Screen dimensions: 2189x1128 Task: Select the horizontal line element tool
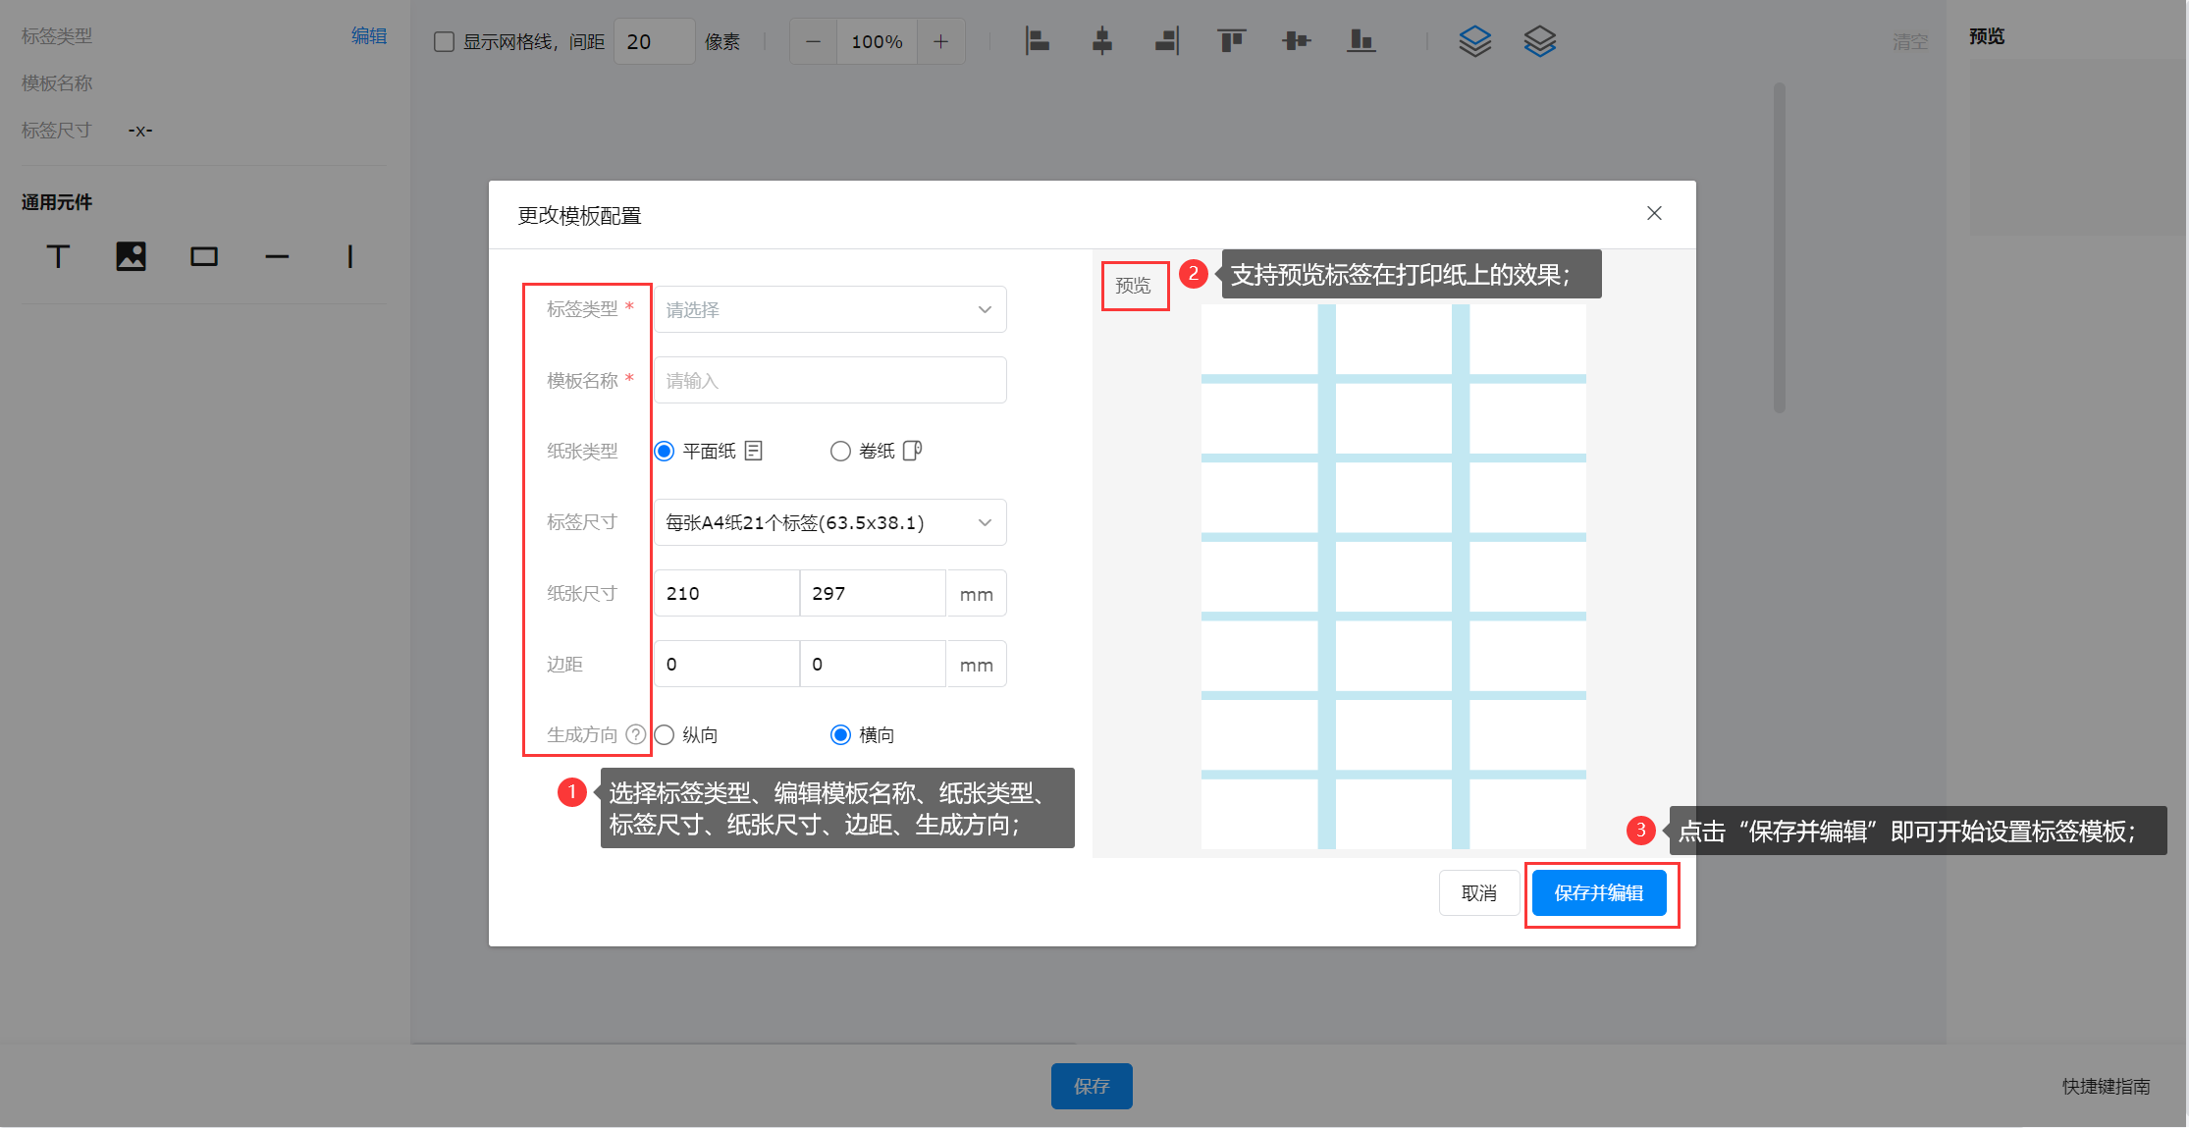277,257
